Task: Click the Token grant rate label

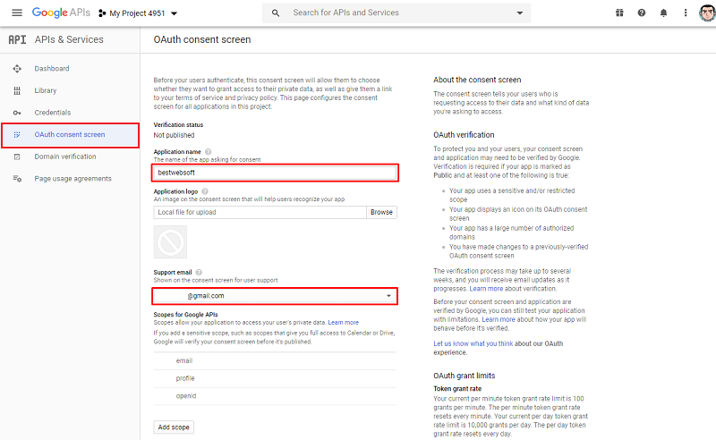Action: 457,389
